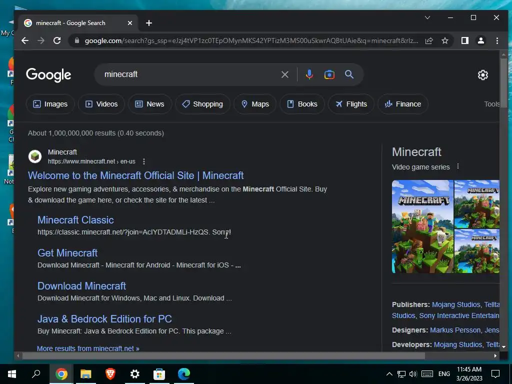Screen dimensions: 512x384
Task: Open Settings gear on taskbar
Action: pos(135,374)
